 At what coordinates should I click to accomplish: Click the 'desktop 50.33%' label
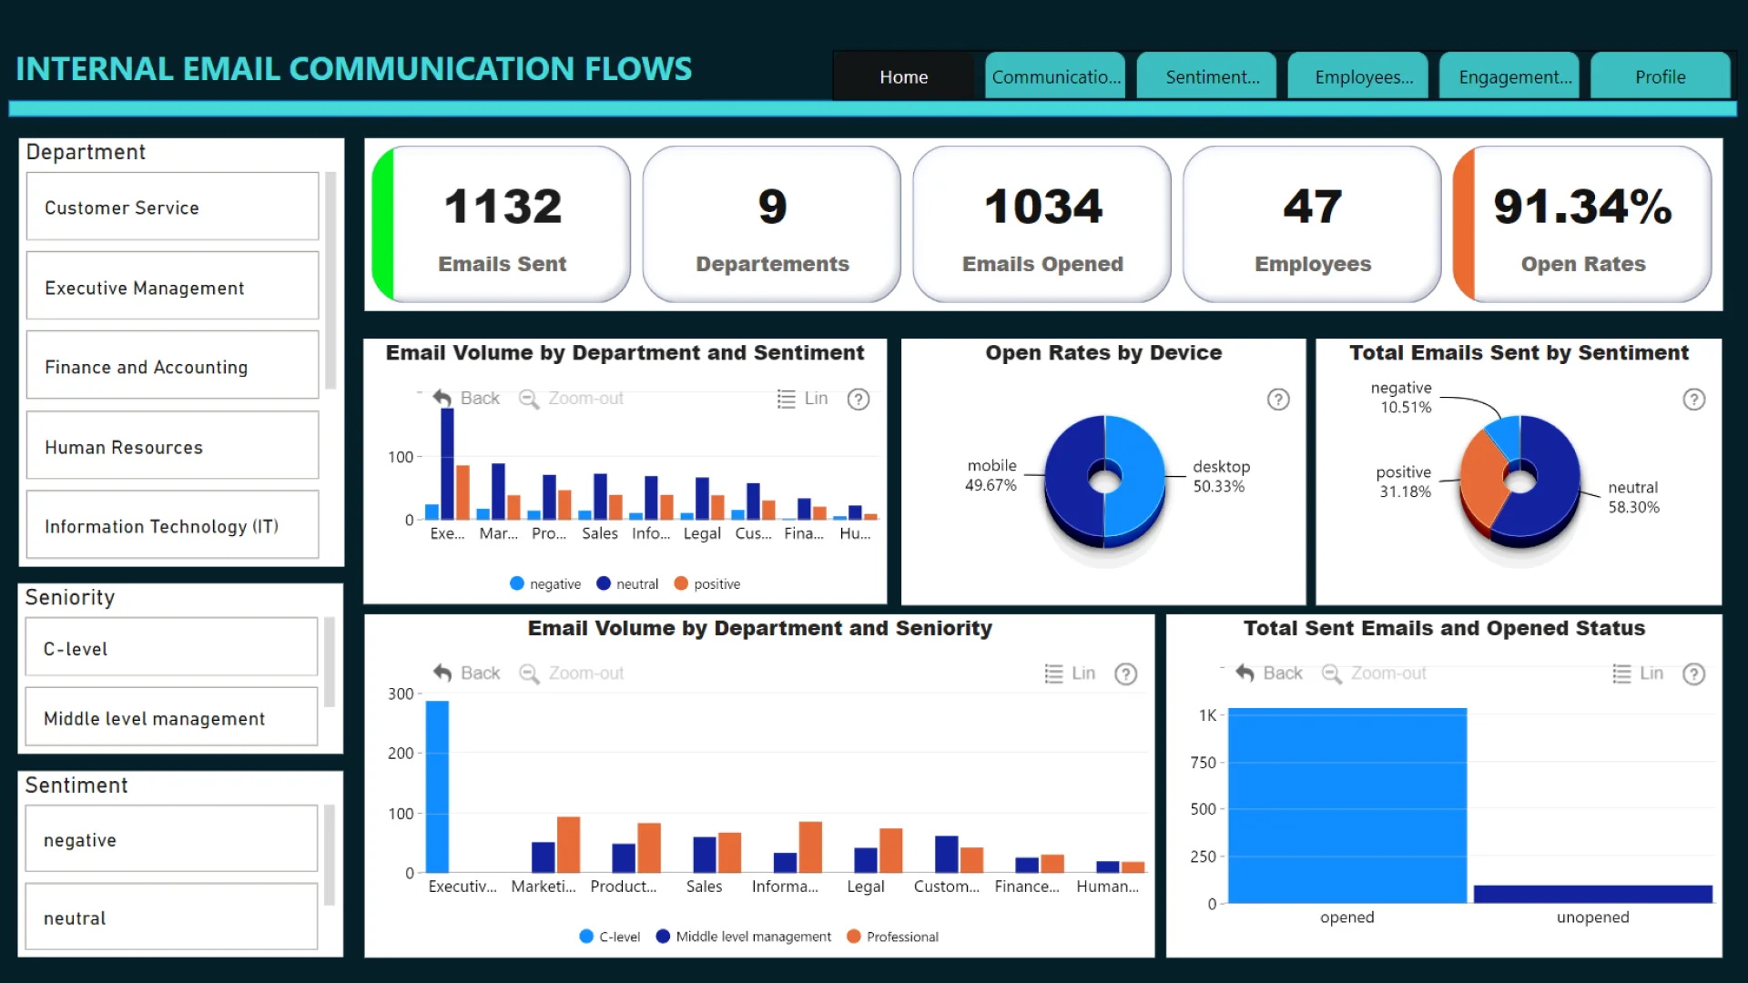tap(1221, 476)
